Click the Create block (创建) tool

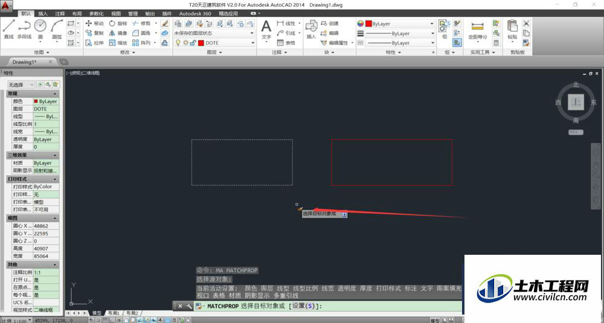[330, 24]
